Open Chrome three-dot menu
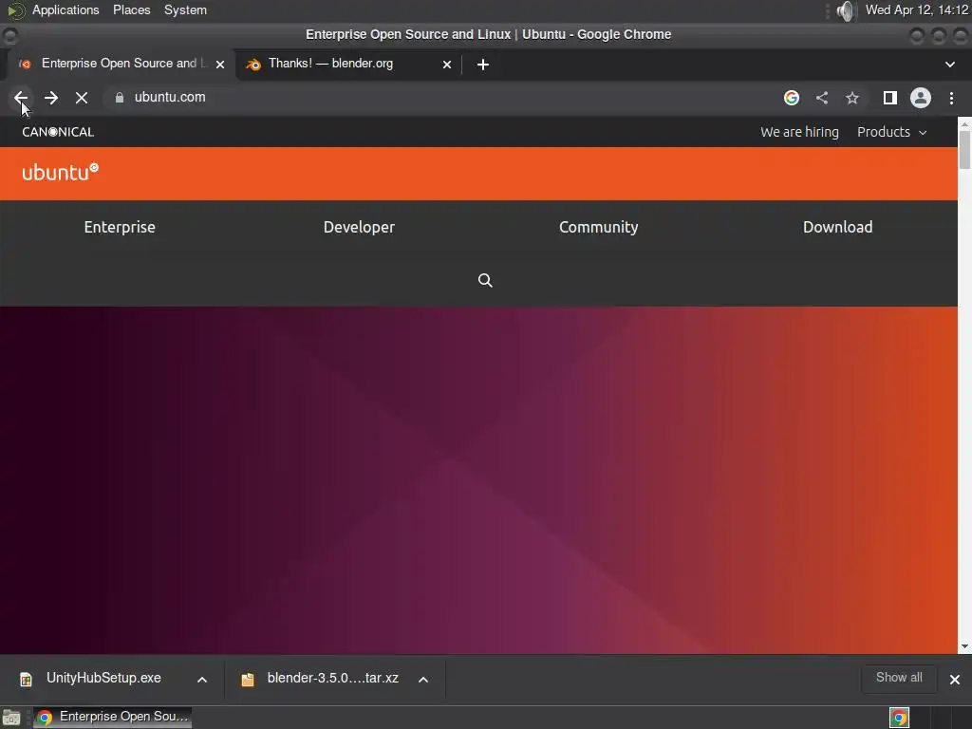The height and width of the screenshot is (729, 972). (951, 98)
